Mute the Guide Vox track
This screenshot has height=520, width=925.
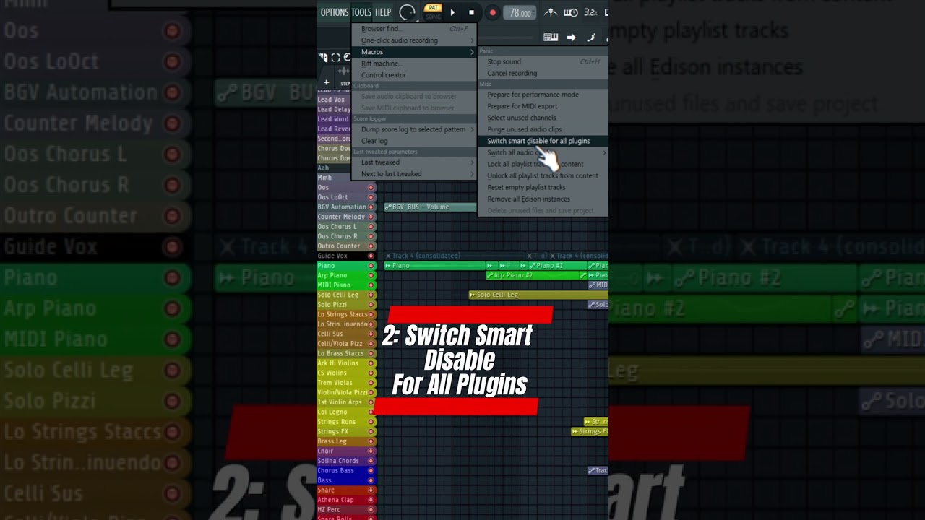coord(371,256)
